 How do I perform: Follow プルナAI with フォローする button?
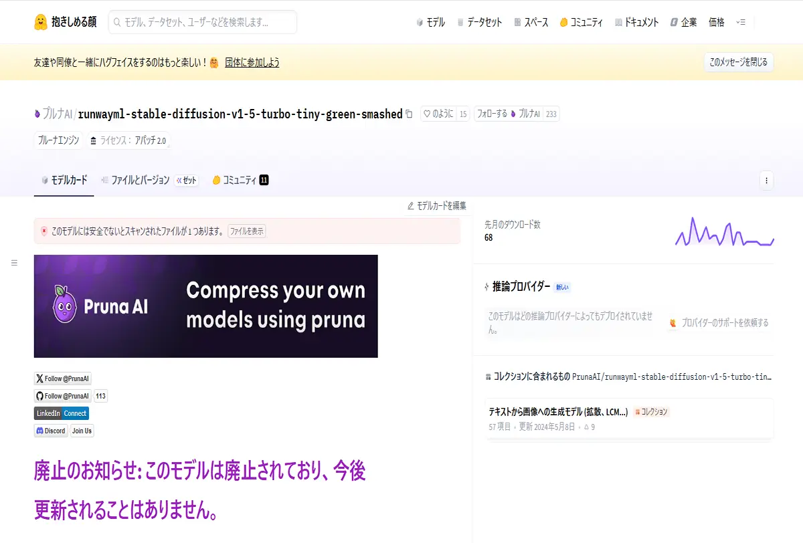(508, 114)
